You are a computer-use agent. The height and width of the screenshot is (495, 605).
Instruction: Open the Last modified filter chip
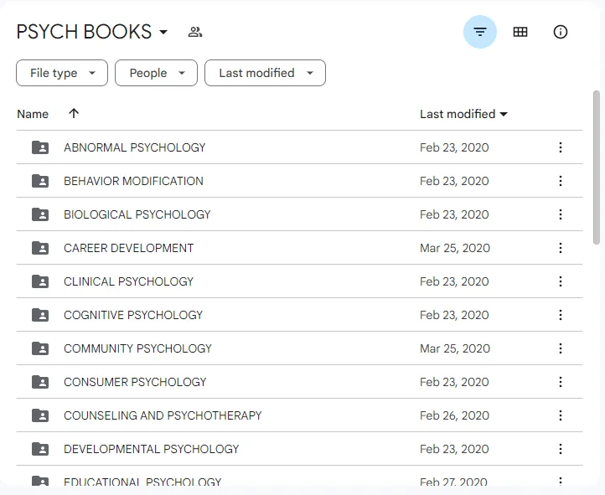click(x=265, y=73)
